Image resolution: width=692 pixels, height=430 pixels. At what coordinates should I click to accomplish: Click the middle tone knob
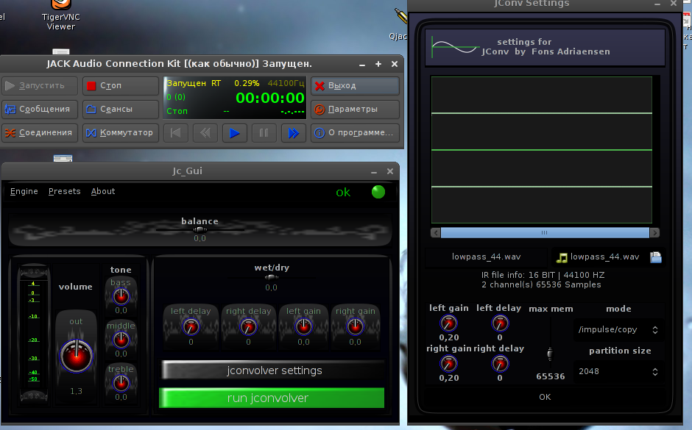121,340
